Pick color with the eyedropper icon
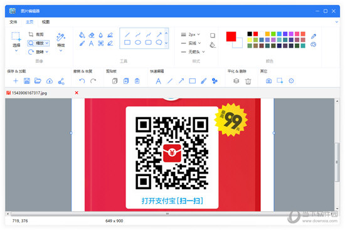 [x=314, y=36]
